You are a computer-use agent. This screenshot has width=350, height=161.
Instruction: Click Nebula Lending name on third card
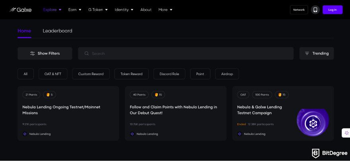pyautogui.click(x=255, y=134)
